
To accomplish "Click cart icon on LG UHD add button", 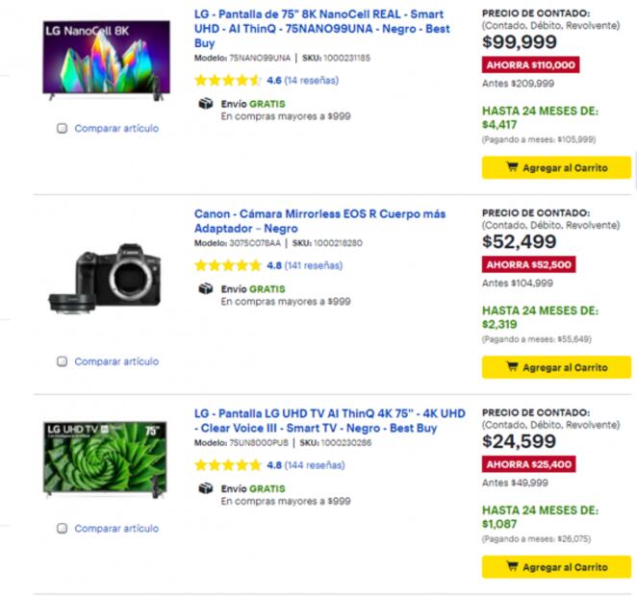I will (512, 567).
